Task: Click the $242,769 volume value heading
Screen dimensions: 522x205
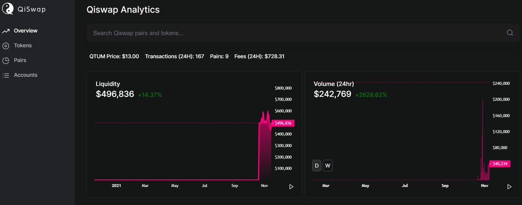Action: pos(332,94)
